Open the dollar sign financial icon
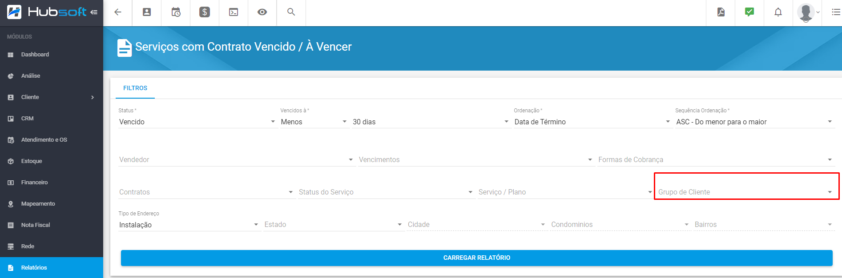842x278 pixels. tap(205, 12)
